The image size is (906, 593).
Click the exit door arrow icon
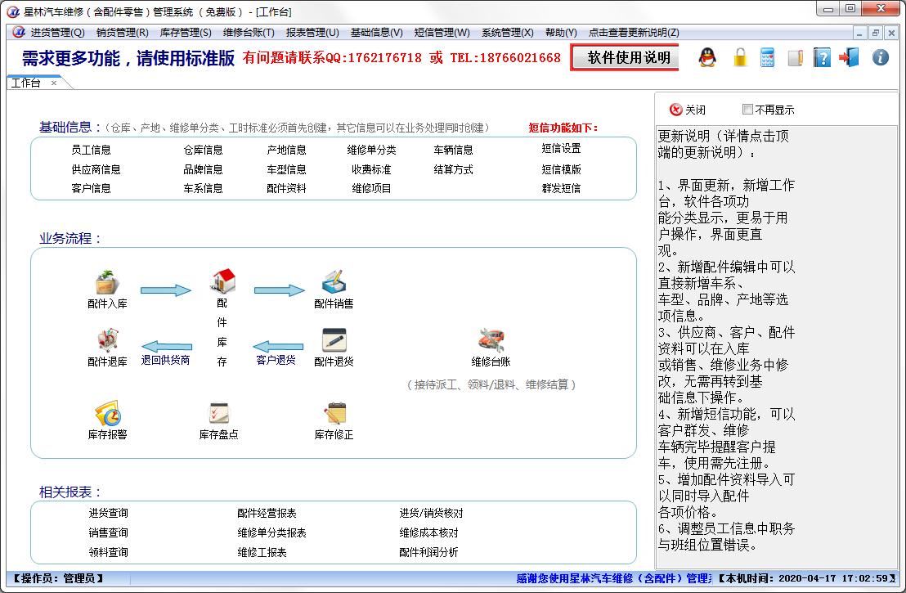tap(850, 57)
